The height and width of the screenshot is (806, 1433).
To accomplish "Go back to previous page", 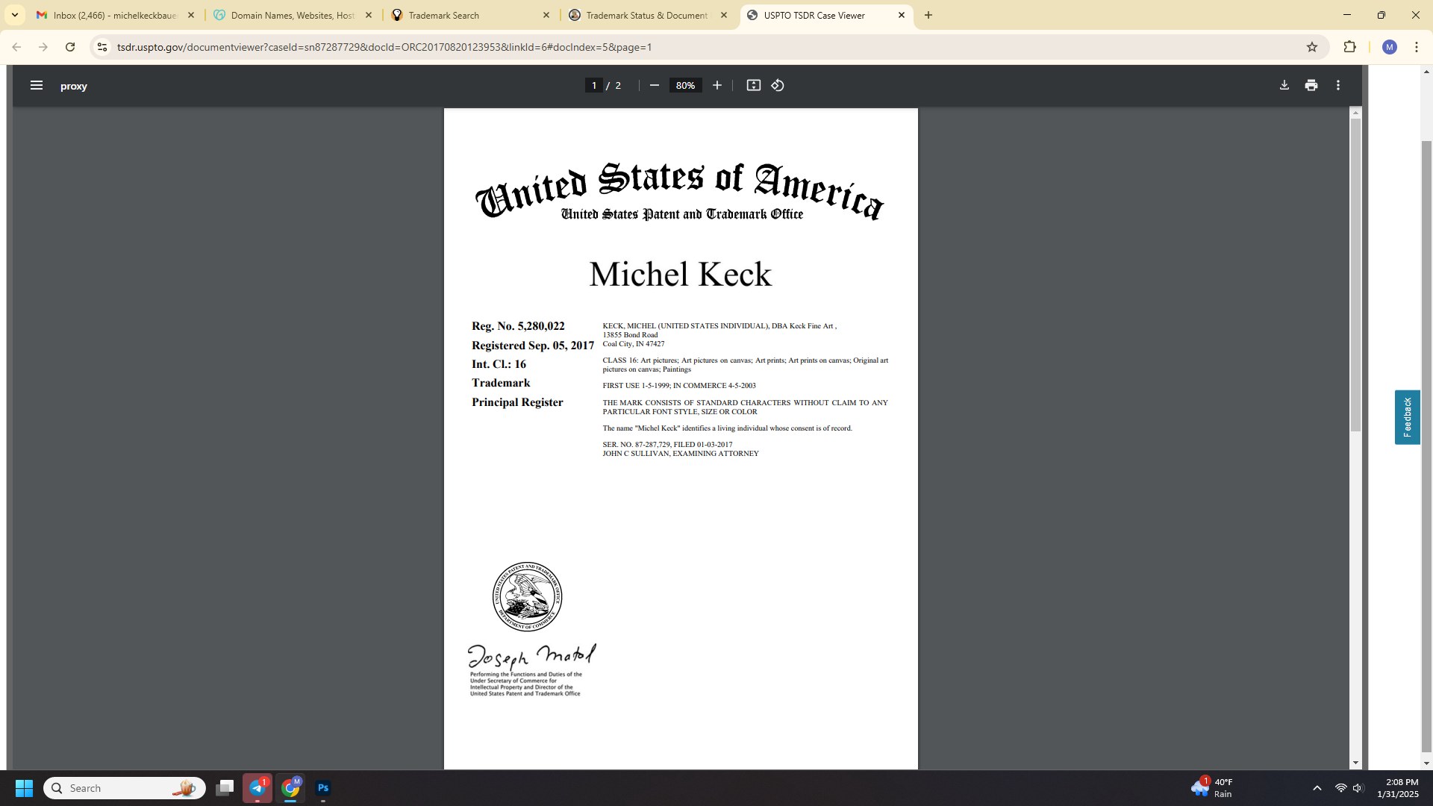I will pos(16,47).
